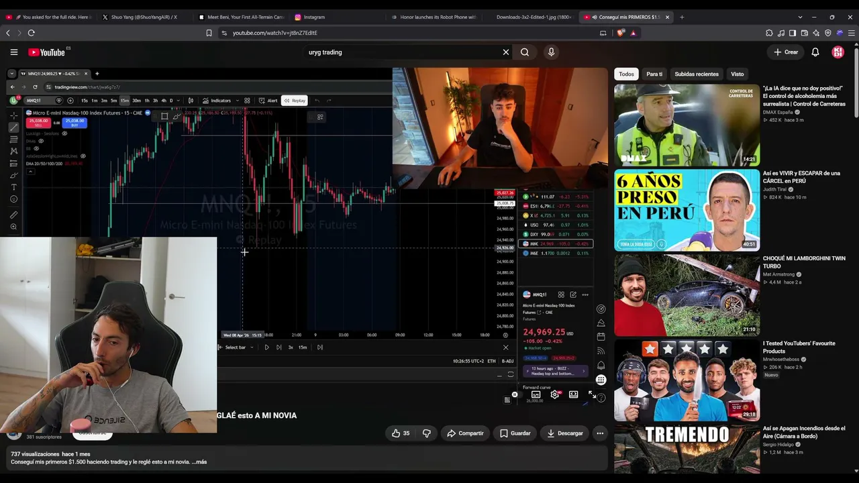The image size is (859, 483).
Task: Select the TradingView trend line tool
Action: point(13,127)
